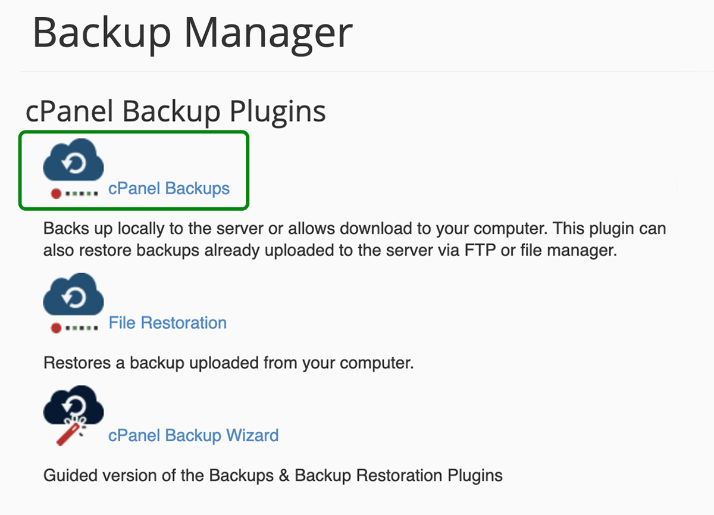714x515 pixels.
Task: Click the green highlighted cPanel Backups box
Action: 134,170
